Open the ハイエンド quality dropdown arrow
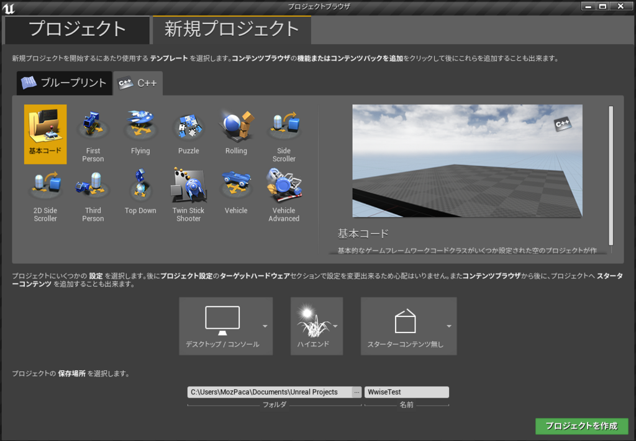Image resolution: width=636 pixels, height=441 pixels. click(x=335, y=326)
